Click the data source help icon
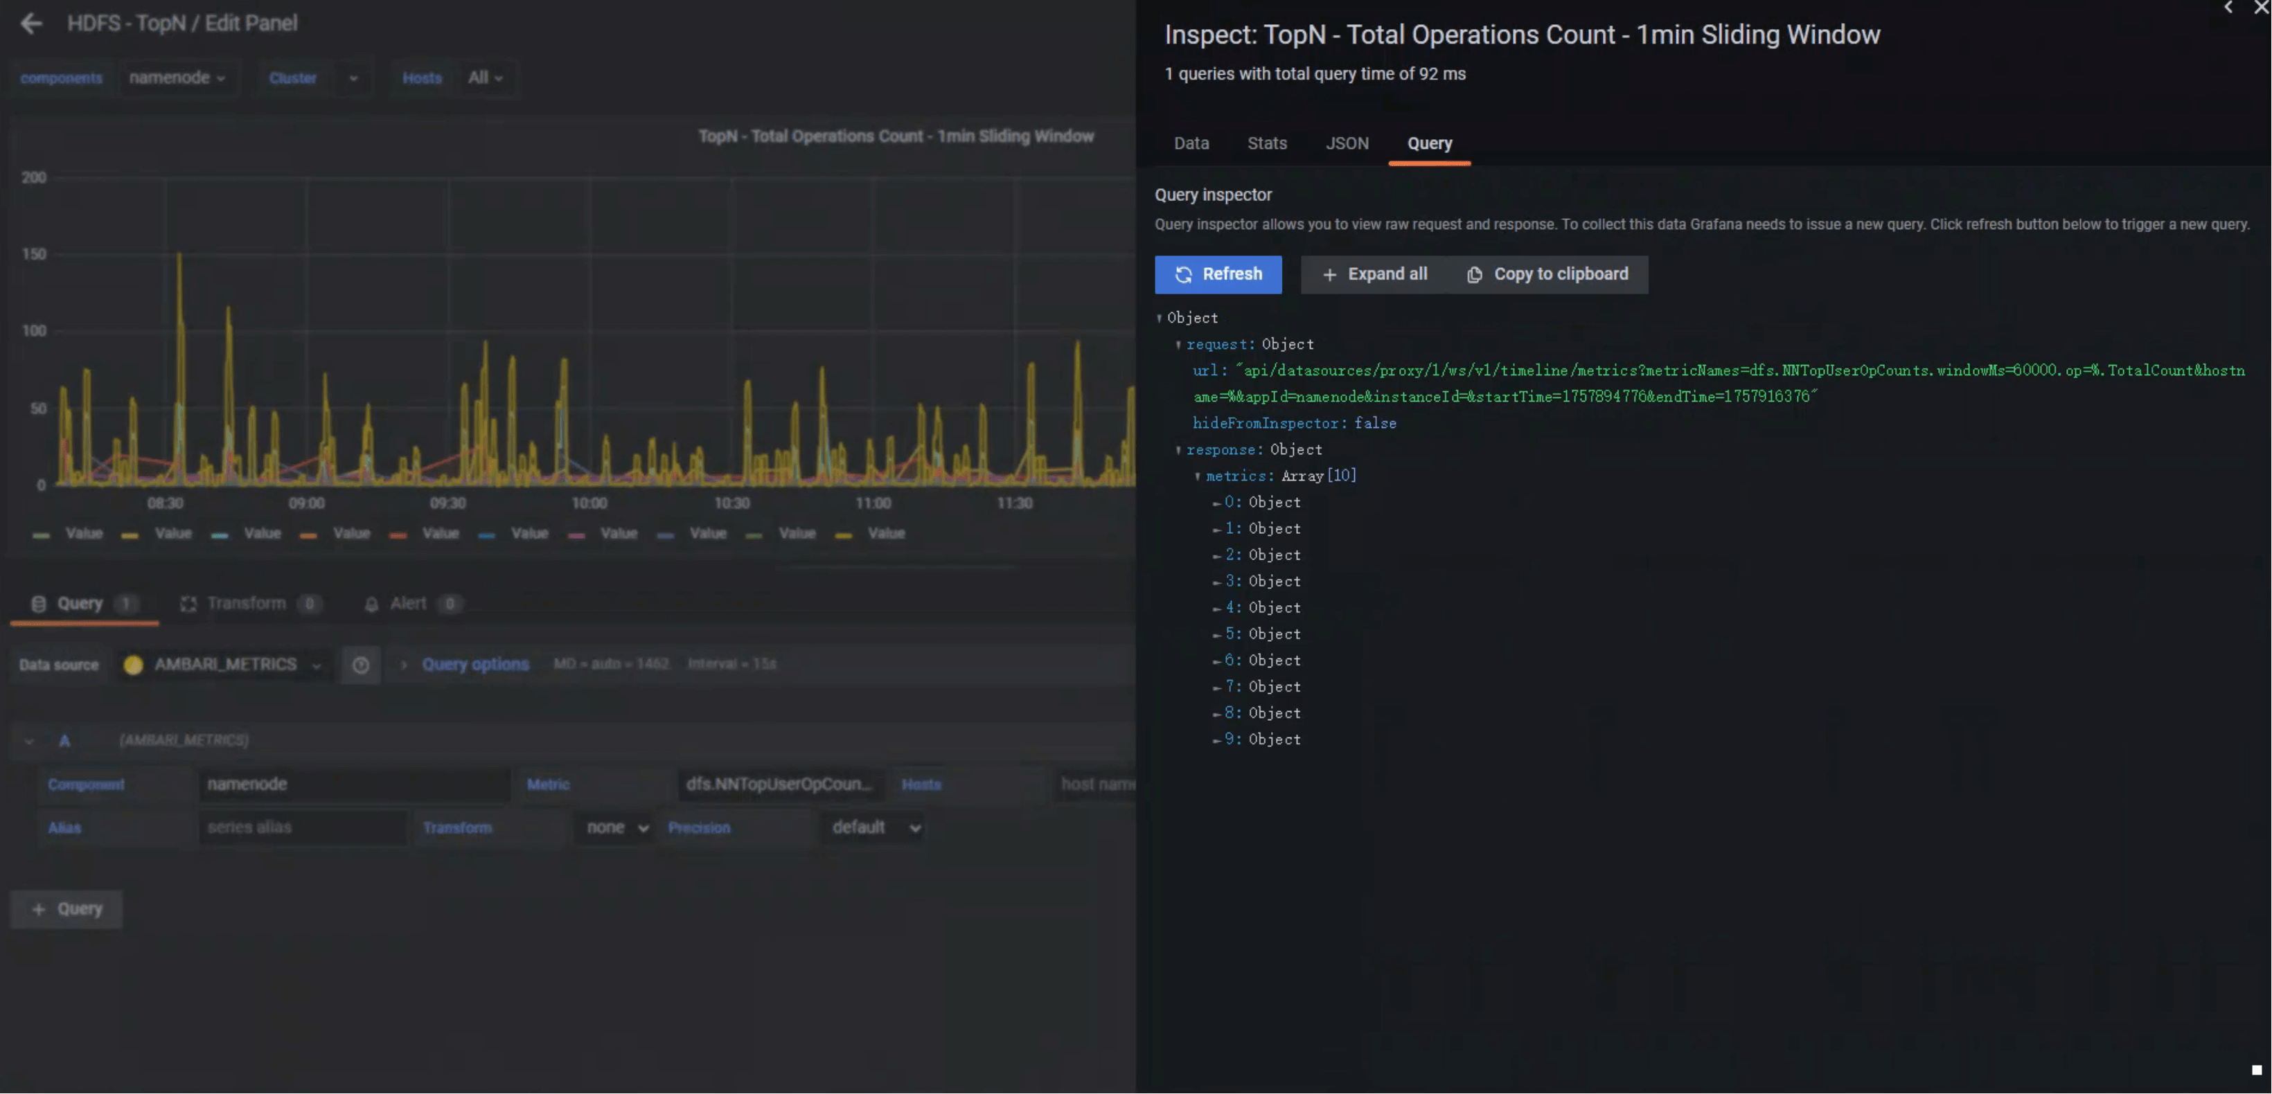 [361, 665]
